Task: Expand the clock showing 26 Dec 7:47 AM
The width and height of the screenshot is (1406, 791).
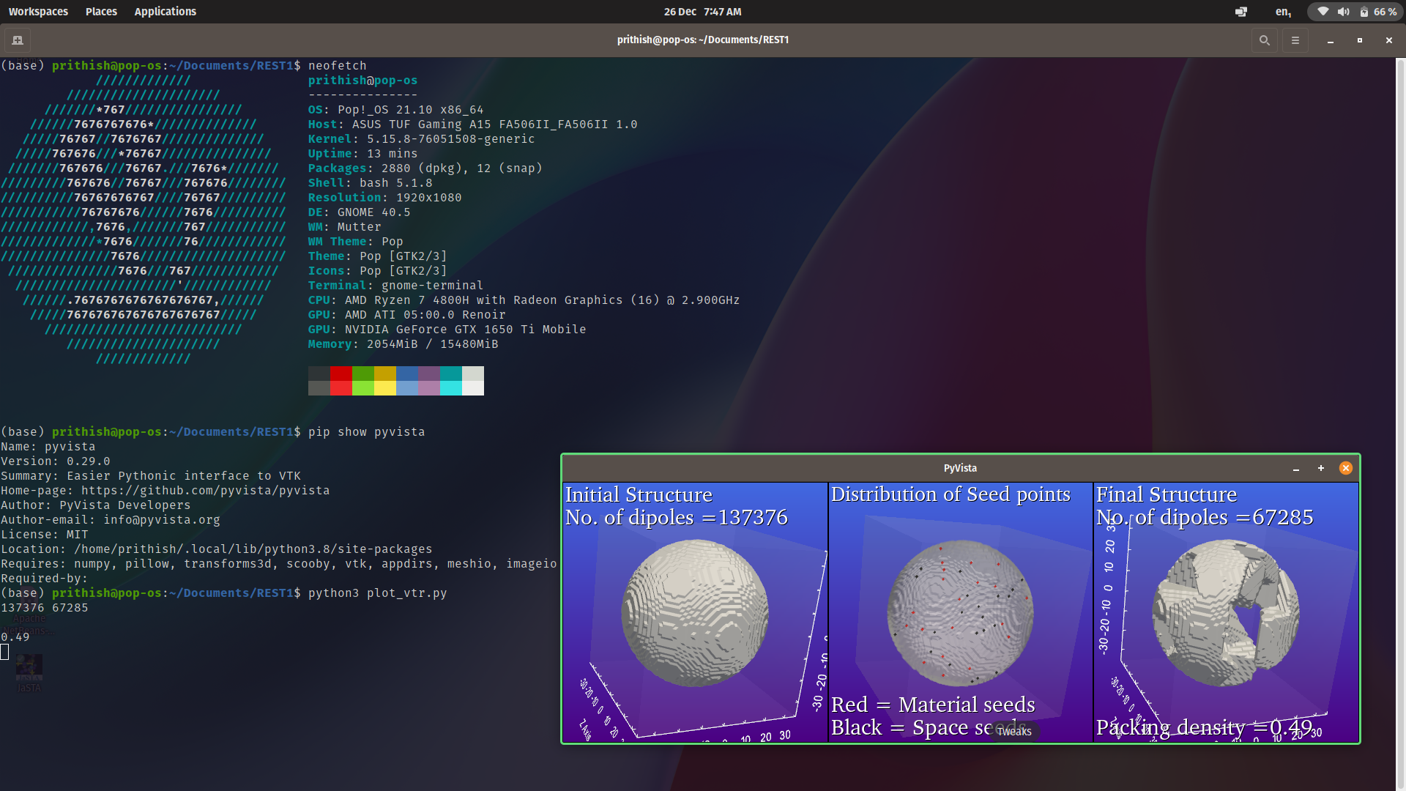Action: click(703, 11)
